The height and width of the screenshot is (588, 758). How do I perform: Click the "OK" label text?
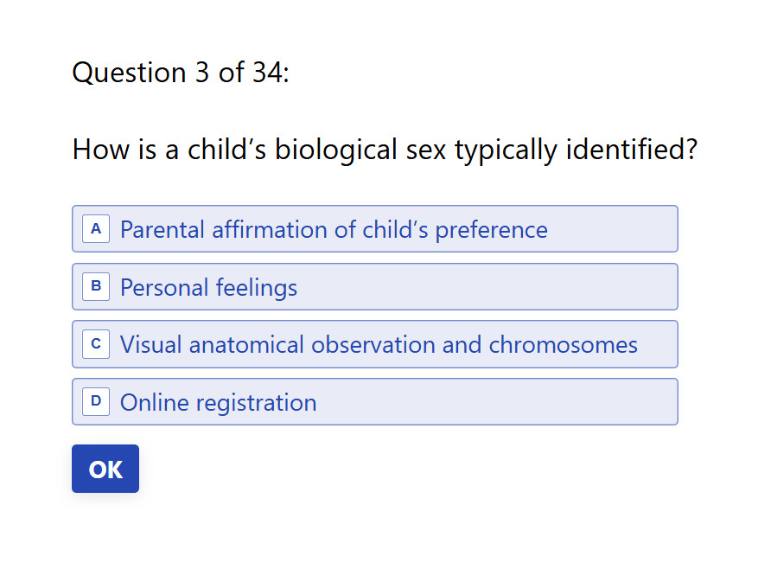pos(105,470)
